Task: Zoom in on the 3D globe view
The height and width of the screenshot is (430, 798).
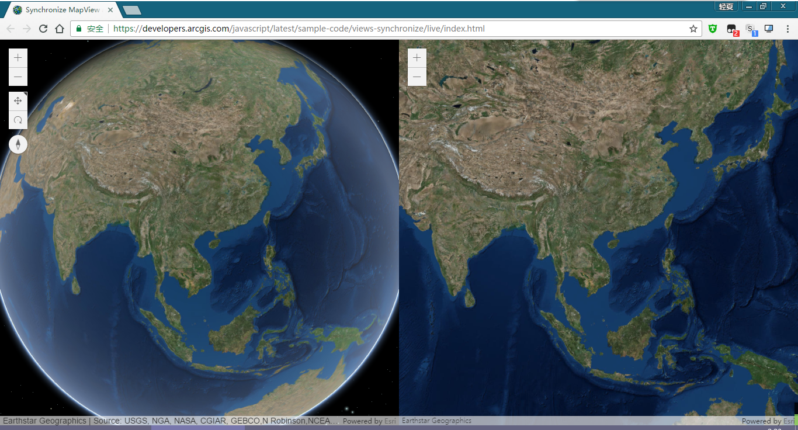Action: [x=18, y=58]
